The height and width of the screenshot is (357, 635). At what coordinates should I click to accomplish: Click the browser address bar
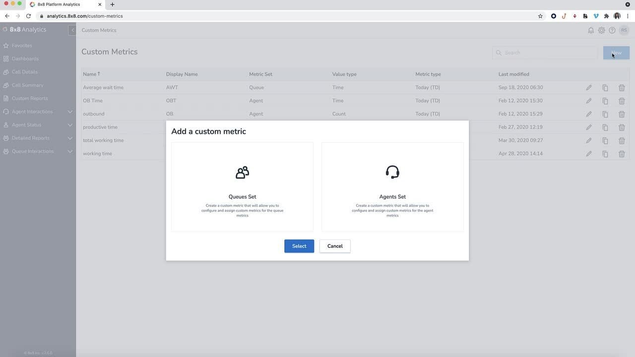click(290, 16)
